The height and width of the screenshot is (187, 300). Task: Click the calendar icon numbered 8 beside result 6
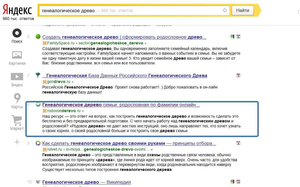(x=238, y=37)
